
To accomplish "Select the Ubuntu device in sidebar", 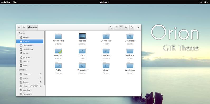I will click(x=30, y=74).
